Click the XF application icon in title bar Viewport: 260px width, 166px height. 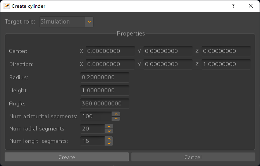pyautogui.click(x=7, y=6)
